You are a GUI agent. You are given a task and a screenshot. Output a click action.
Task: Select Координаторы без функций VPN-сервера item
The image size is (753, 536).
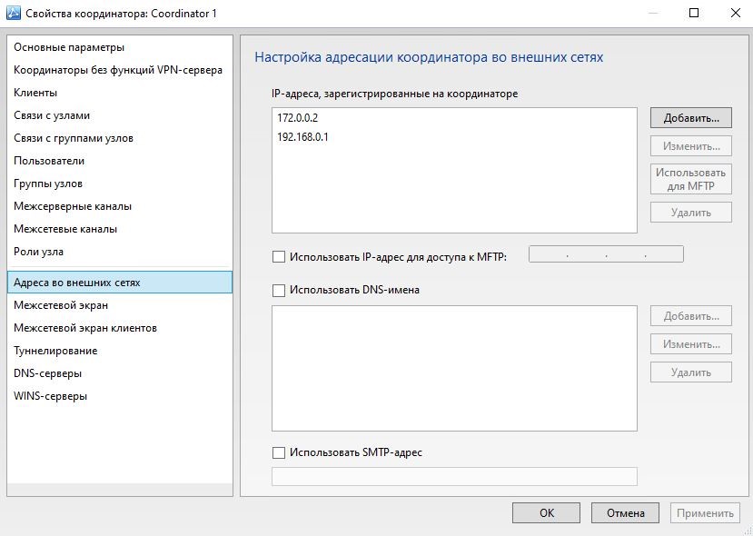(118, 70)
